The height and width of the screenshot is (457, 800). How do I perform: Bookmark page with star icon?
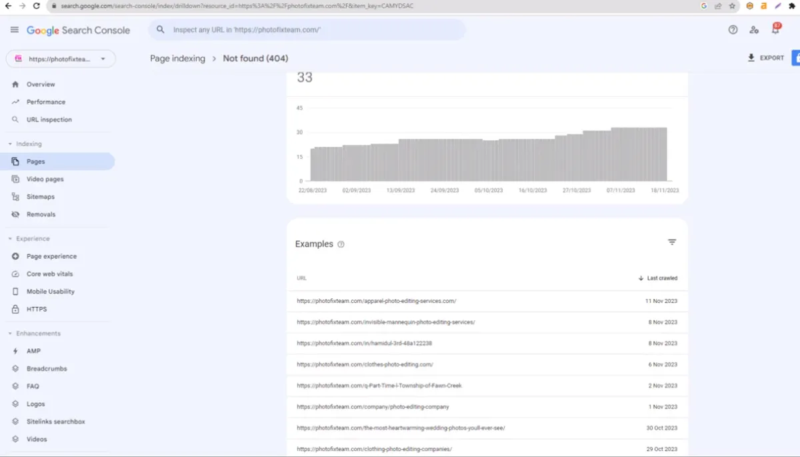click(x=732, y=6)
